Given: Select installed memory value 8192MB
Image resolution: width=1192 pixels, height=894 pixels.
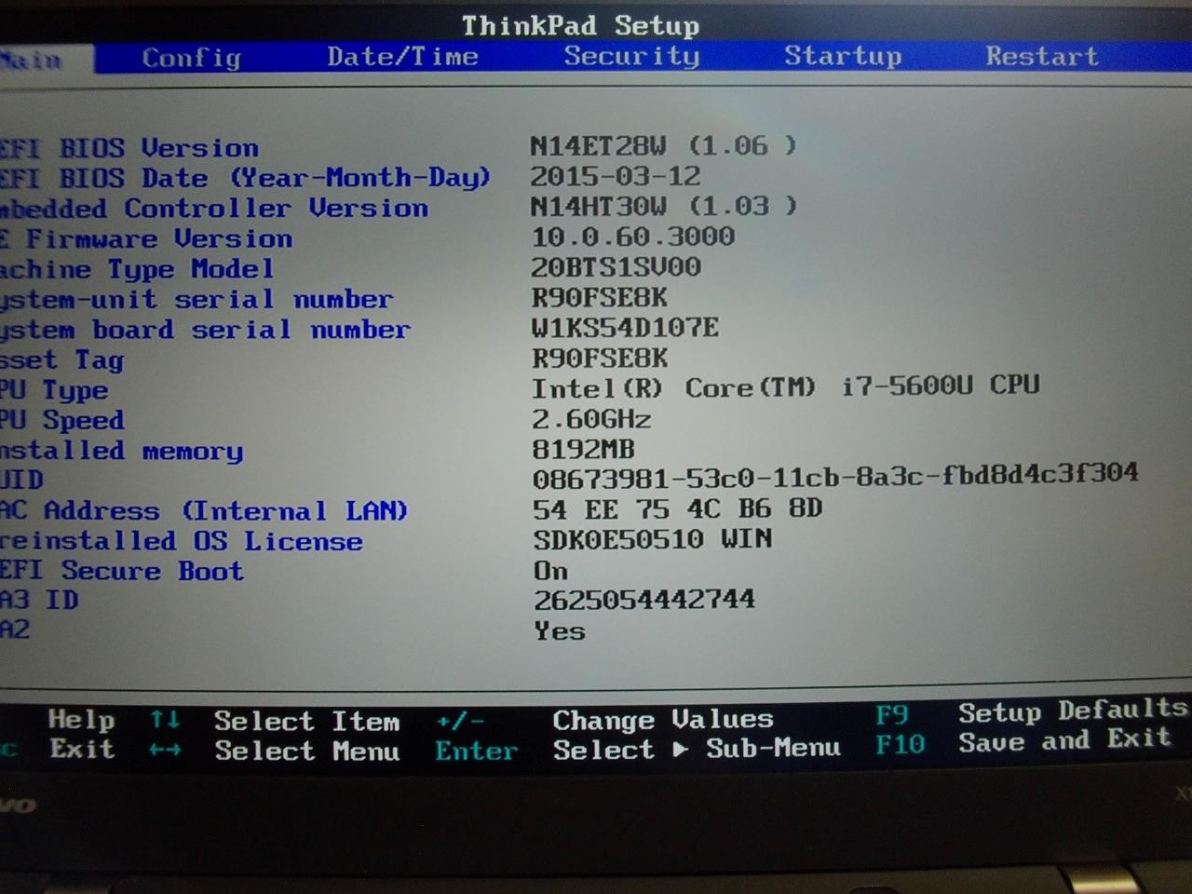Looking at the screenshot, I should click(583, 450).
